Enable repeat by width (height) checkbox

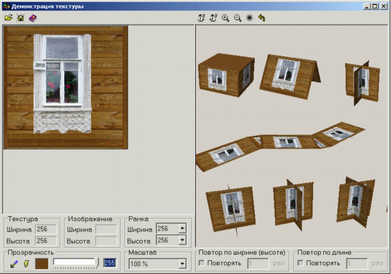(x=202, y=263)
